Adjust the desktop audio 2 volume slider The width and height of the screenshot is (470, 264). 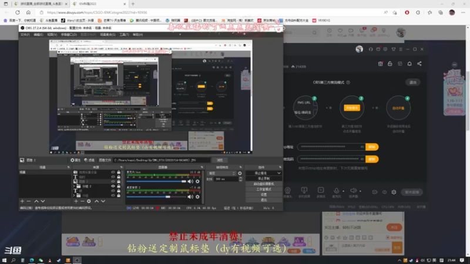point(156,197)
